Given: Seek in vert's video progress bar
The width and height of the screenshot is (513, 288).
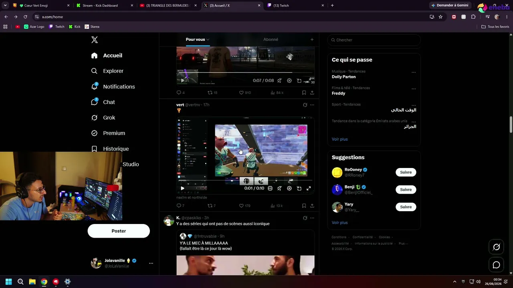Looking at the screenshot, I should click(x=245, y=181).
